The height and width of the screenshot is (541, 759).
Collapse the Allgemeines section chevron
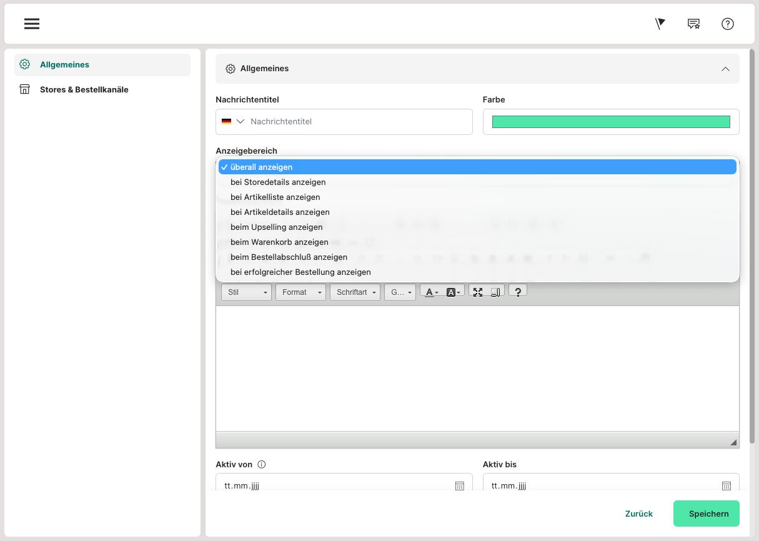(725, 69)
